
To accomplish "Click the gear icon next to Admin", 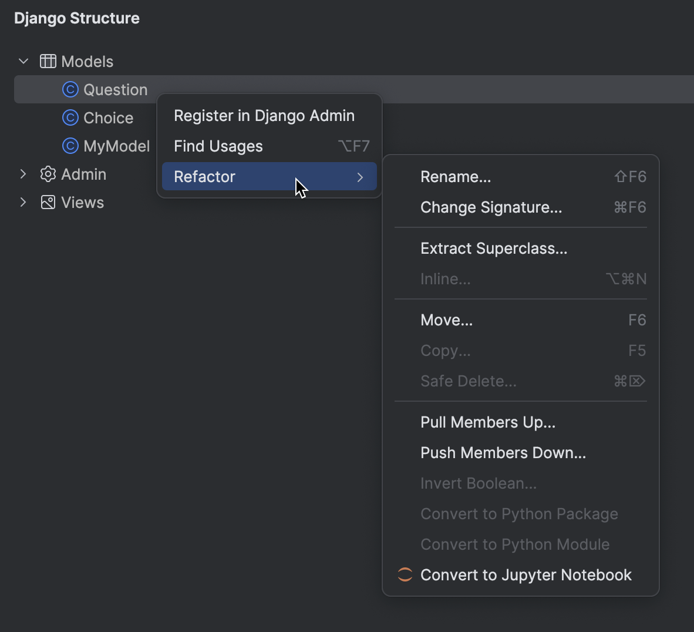I will tap(48, 174).
